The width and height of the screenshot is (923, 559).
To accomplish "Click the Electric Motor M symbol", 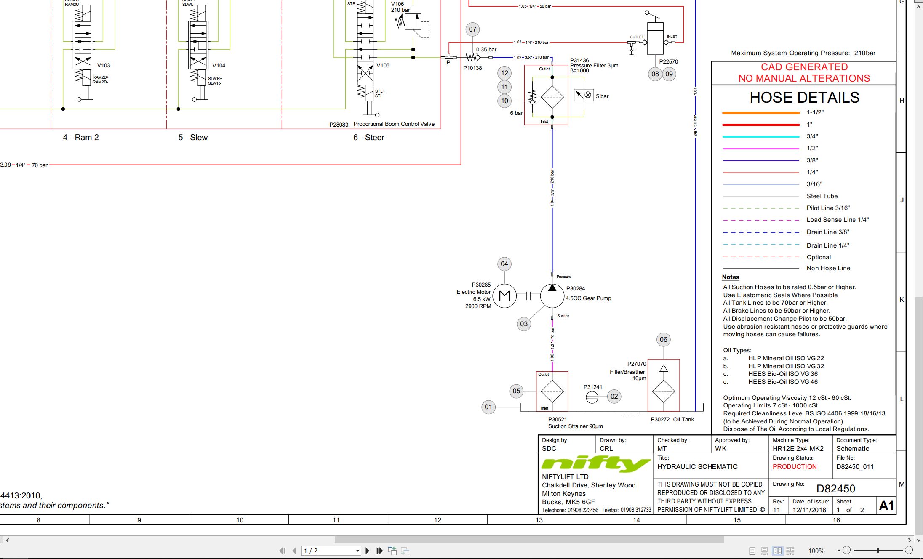I will coord(504,296).
